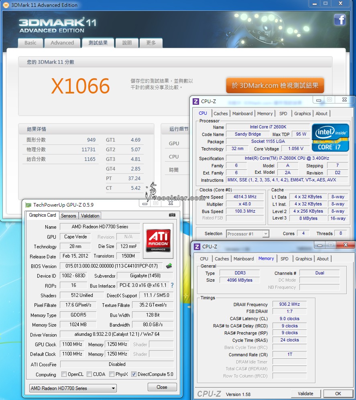Close the lower CPU-Z Memory window
Viewport: 356px width, 400px height.
point(346,245)
